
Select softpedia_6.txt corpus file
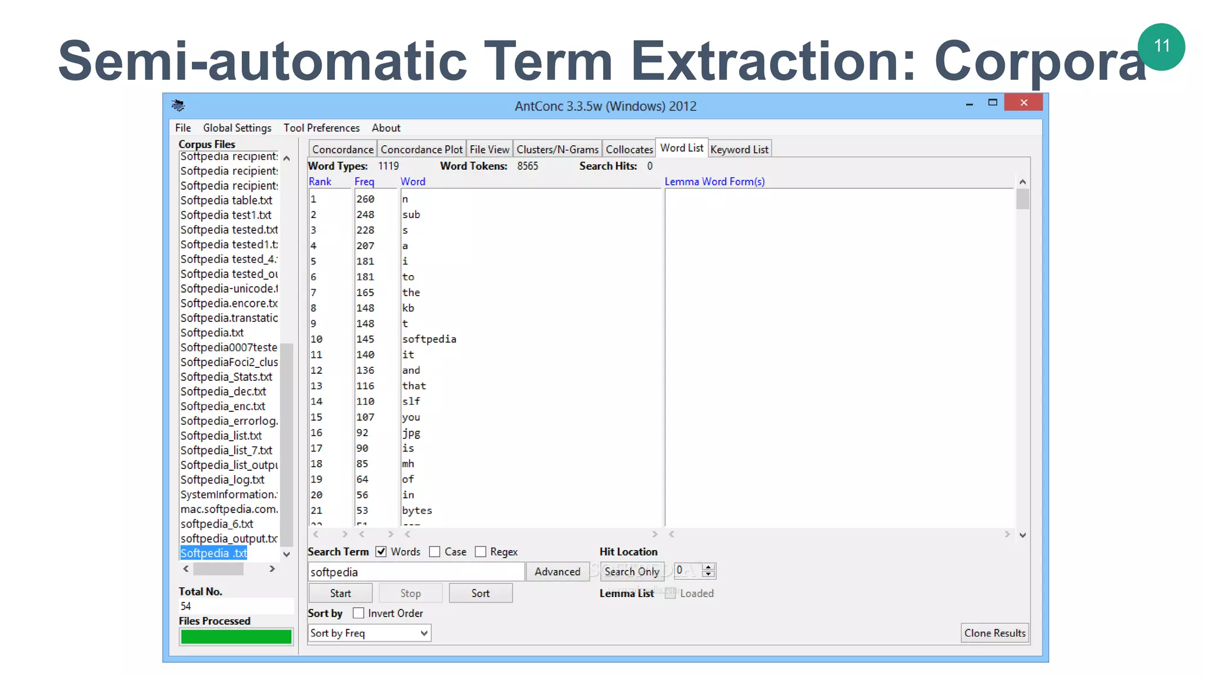[x=217, y=524]
